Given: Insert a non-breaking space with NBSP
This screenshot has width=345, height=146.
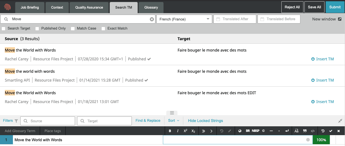Looking at the screenshot, I should 256,131.
